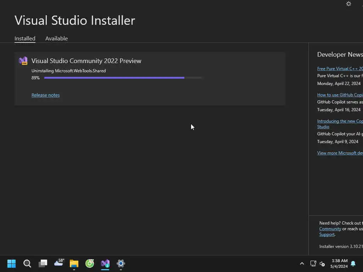Click the Tuesday, April 16, 2024 date
This screenshot has width=363, height=272.
(x=339, y=110)
